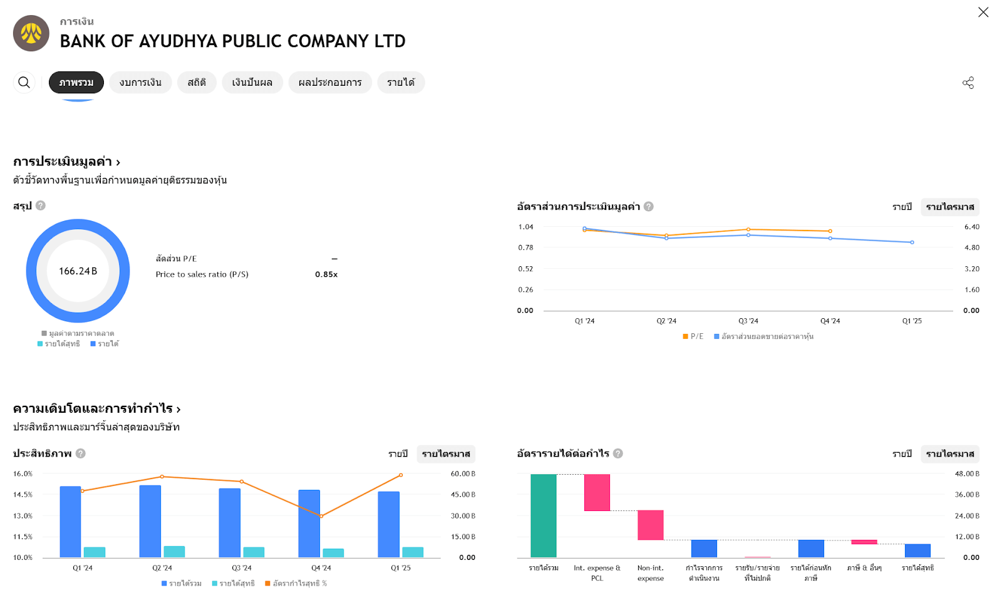This screenshot has height=600, width=1002.
Task: Click Q3 '24 point on P/E line
Action: 748,229
